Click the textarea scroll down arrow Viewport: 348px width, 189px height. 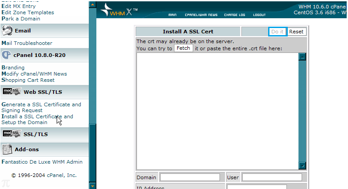(302, 166)
